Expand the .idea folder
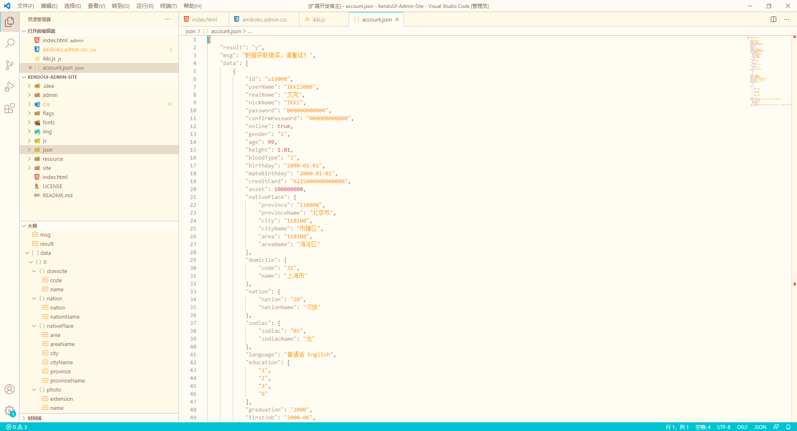The image size is (797, 431). [99, 86]
